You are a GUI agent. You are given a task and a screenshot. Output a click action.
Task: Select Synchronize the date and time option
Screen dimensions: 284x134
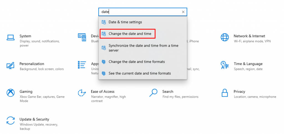tap(143, 48)
